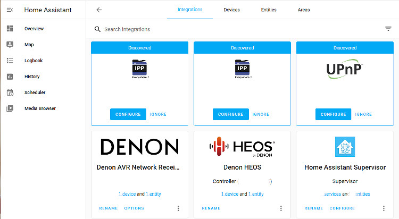Click the first IPP printer logo
This screenshot has height=219, width=399.
[x=139, y=69]
